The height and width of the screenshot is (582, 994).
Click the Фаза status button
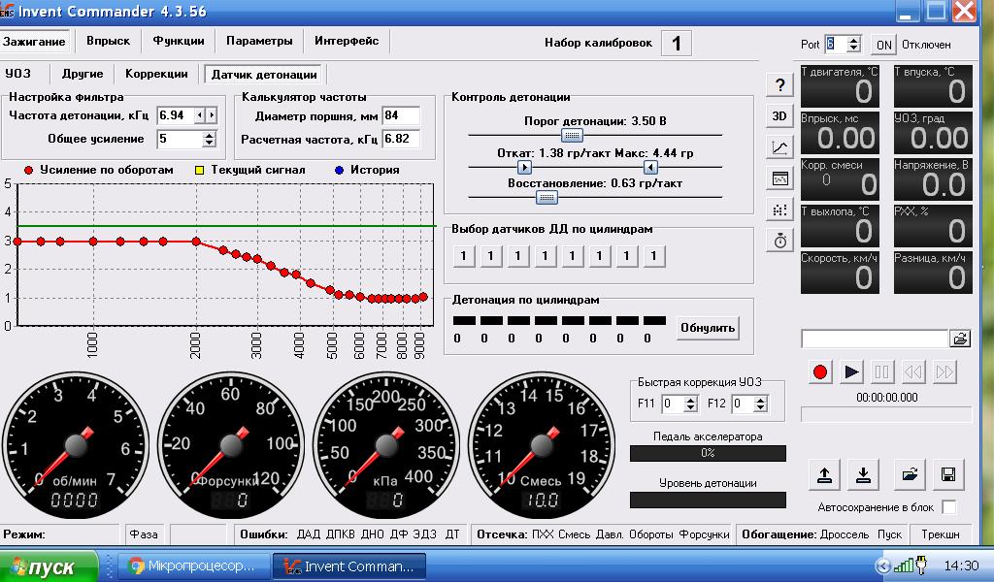click(x=144, y=534)
